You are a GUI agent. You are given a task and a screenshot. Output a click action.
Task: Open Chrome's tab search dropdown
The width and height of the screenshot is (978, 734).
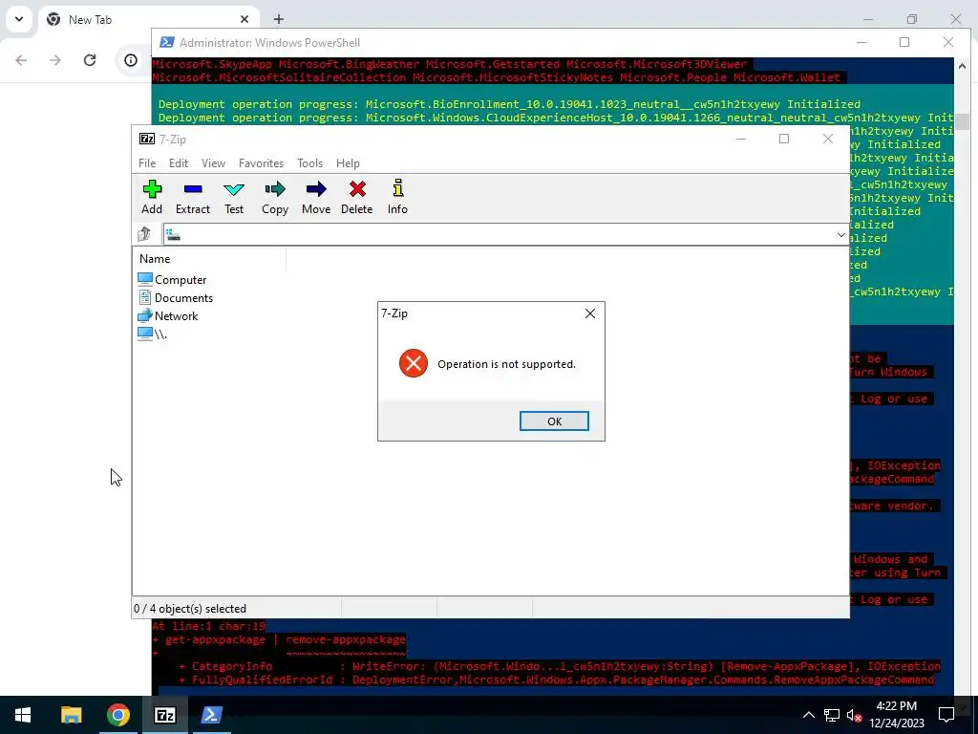click(19, 19)
